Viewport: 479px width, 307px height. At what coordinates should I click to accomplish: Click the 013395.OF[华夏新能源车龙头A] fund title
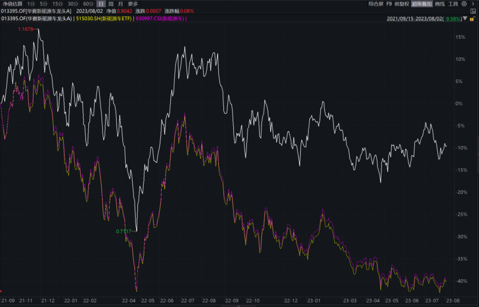[36, 11]
